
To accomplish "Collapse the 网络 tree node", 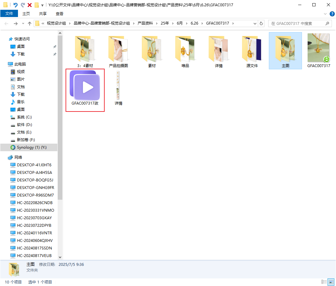I will 5,157.
